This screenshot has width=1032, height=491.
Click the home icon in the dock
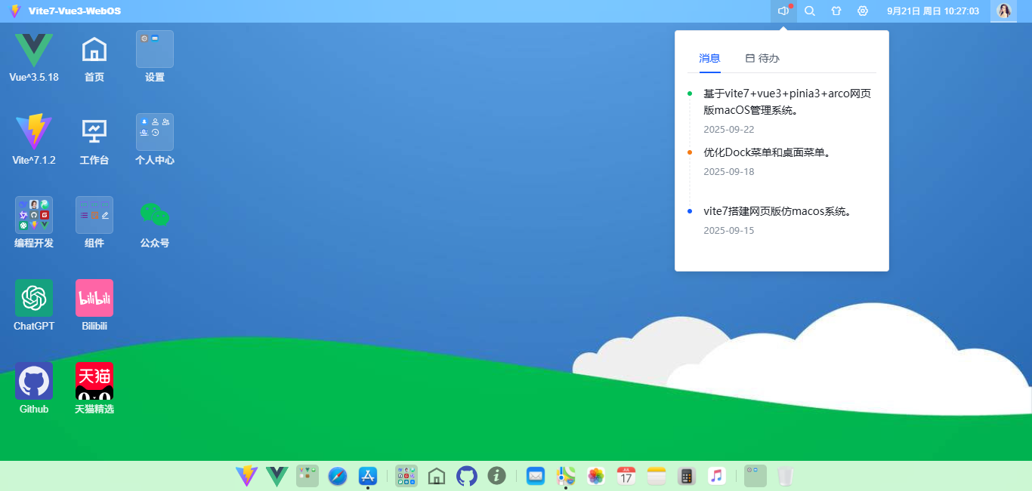[x=437, y=476]
